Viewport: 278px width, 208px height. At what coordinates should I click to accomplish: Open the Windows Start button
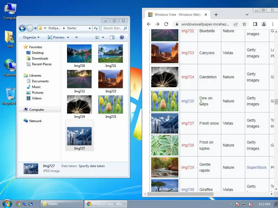7,204
